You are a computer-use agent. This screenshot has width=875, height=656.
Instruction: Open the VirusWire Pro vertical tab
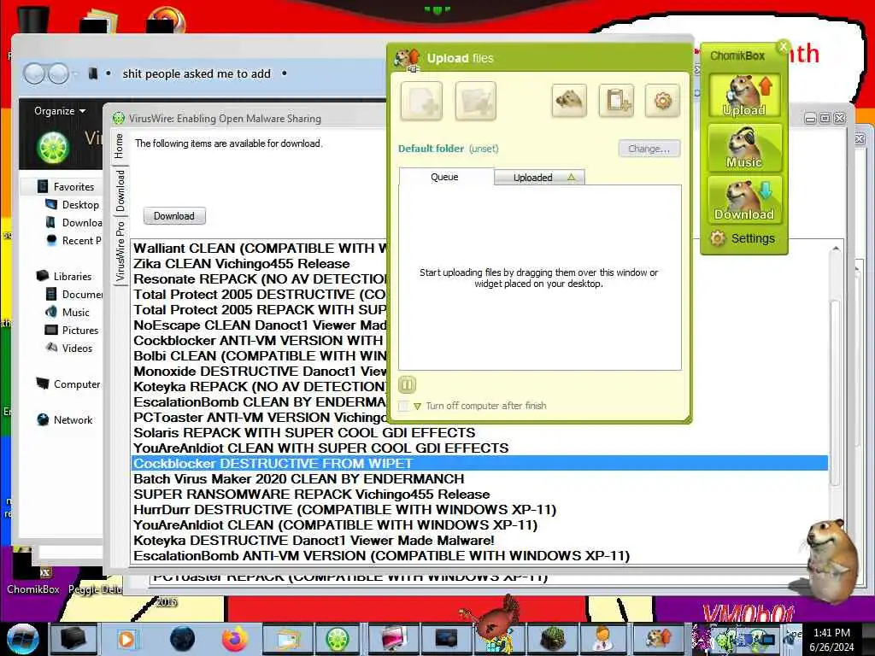(x=120, y=251)
